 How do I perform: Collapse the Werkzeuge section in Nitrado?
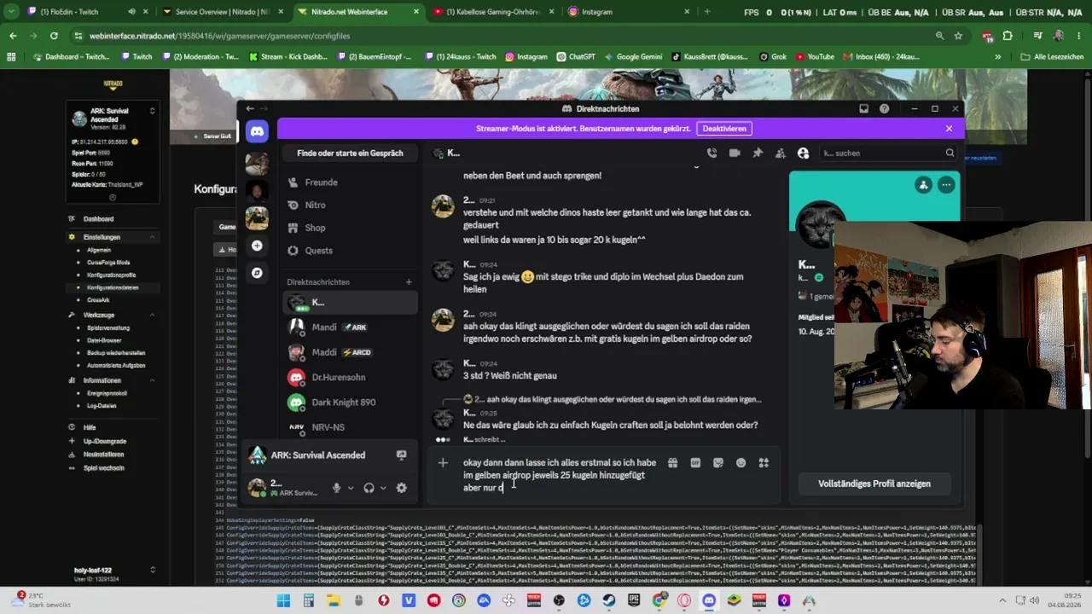pos(153,315)
